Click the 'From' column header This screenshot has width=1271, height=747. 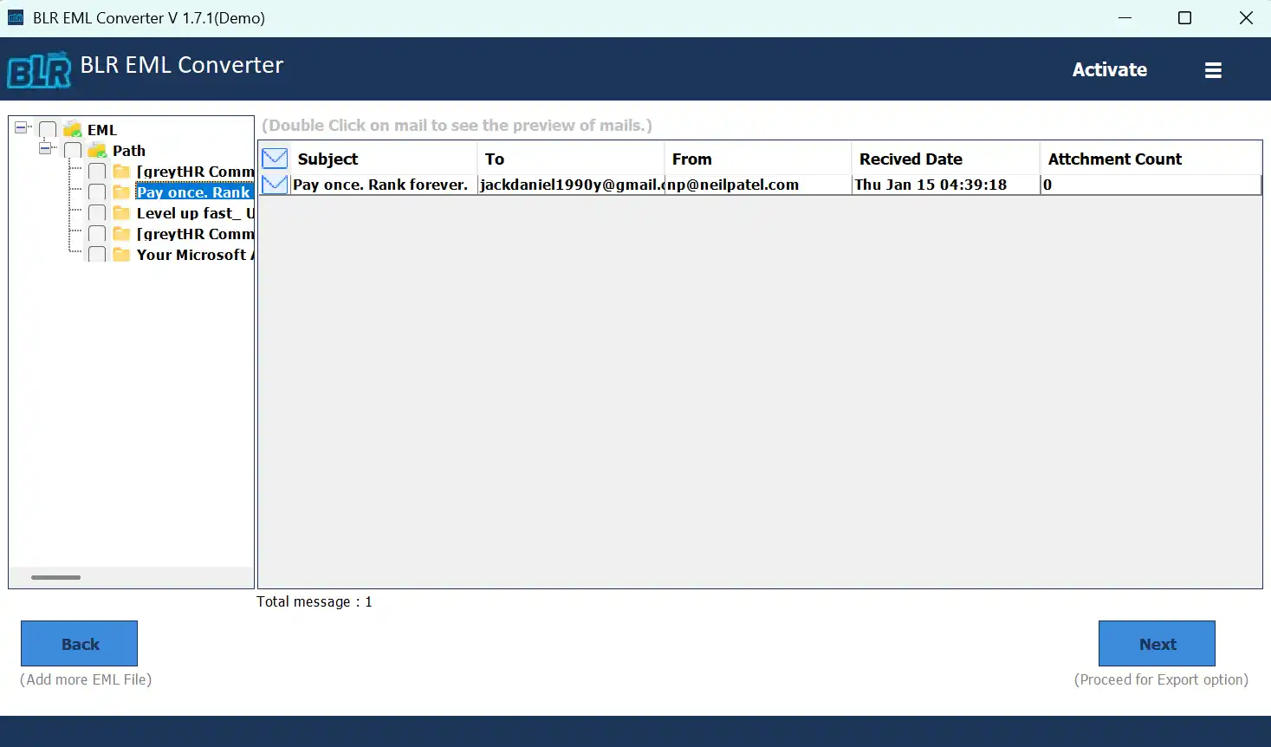(691, 159)
